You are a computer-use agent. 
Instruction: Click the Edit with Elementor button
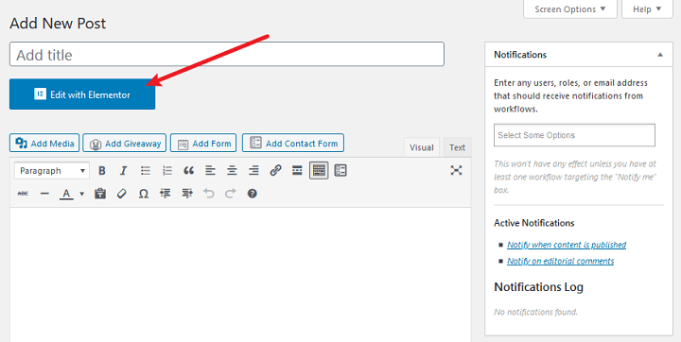(82, 94)
